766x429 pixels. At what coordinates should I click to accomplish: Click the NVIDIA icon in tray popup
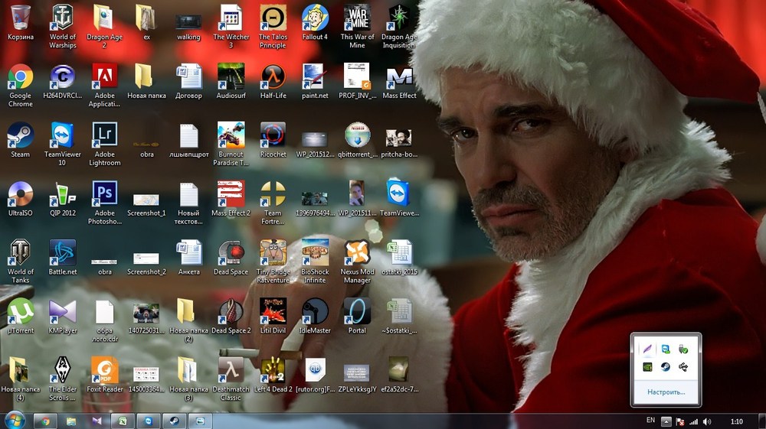click(648, 367)
